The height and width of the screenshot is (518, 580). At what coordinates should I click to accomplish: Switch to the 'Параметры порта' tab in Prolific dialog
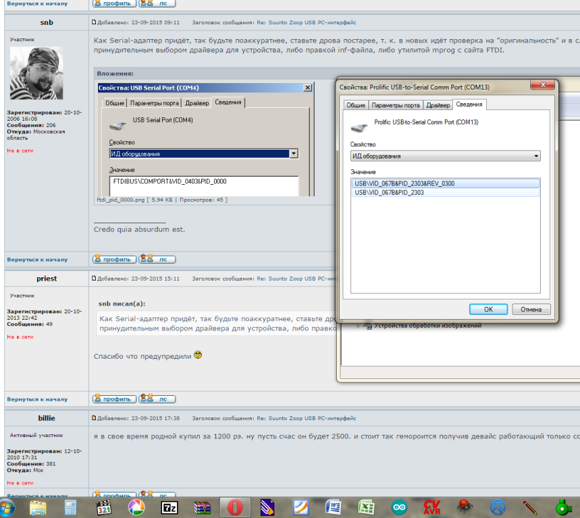click(x=396, y=105)
